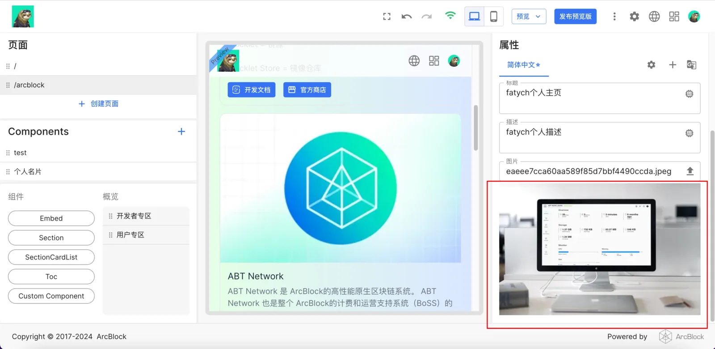Click the Toc component button
715x349 pixels.
51,277
